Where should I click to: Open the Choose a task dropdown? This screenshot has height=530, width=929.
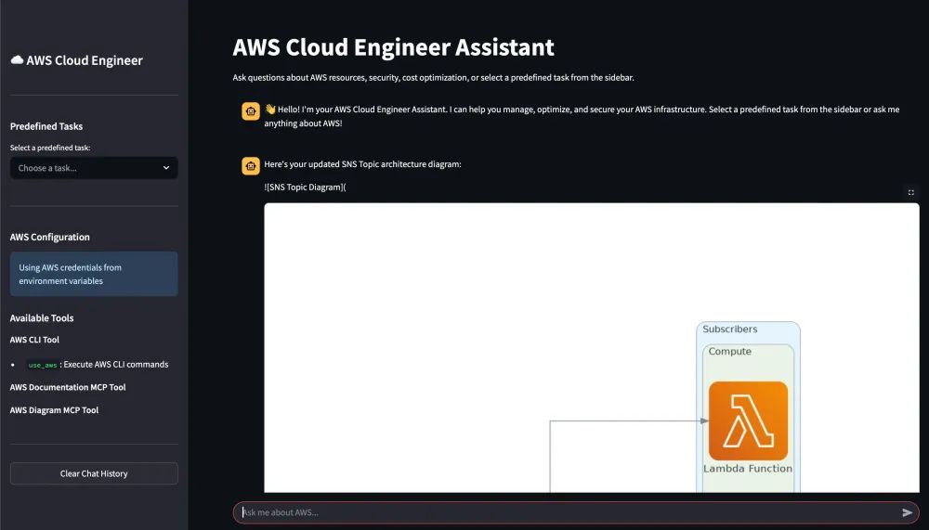(x=94, y=168)
